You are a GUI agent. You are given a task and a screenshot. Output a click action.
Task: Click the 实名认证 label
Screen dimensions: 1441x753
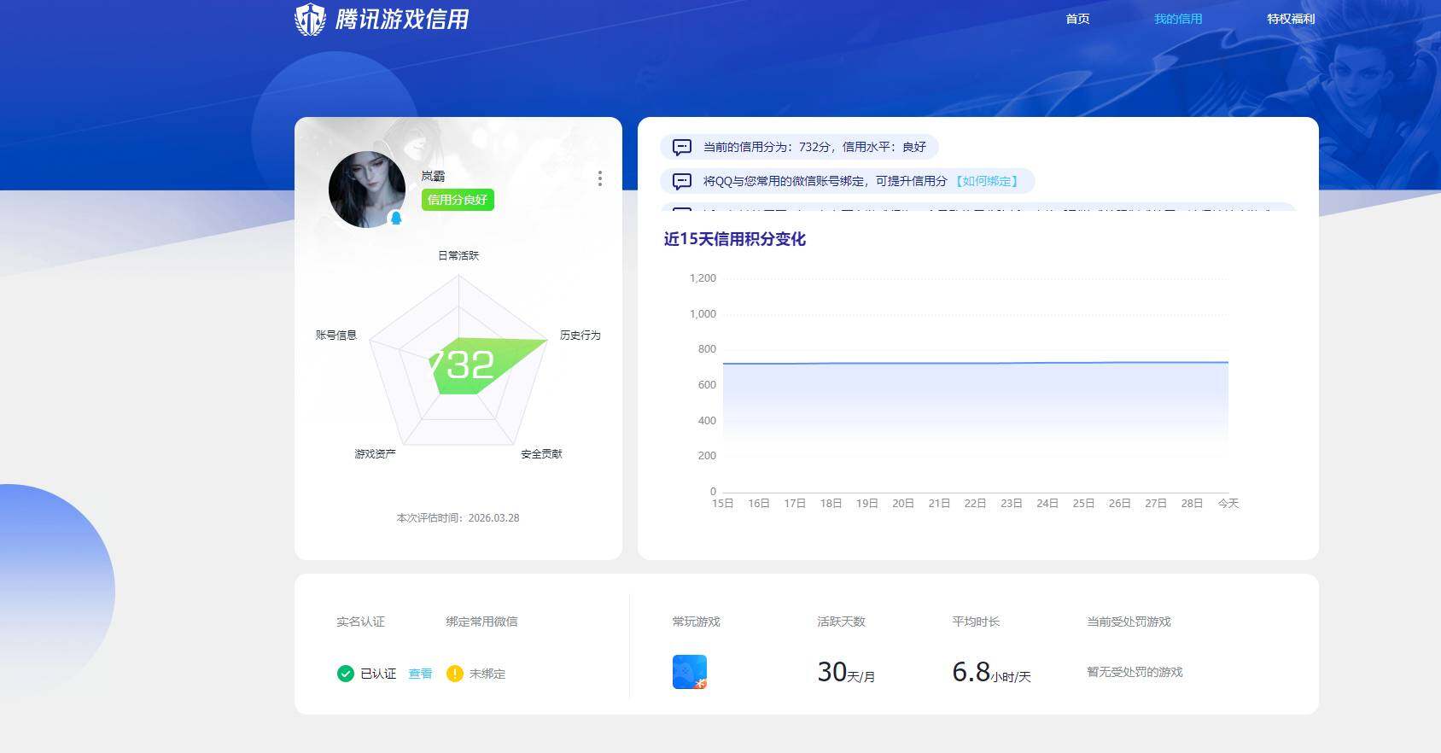(360, 622)
